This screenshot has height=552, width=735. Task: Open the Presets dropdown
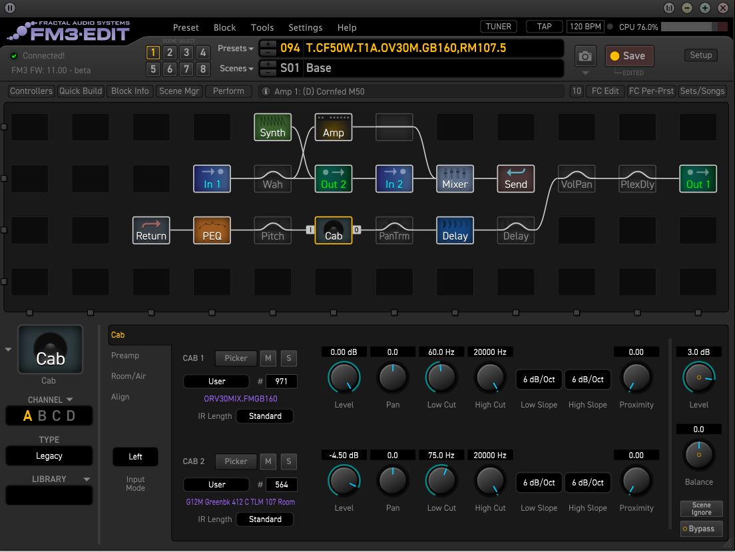coord(235,49)
